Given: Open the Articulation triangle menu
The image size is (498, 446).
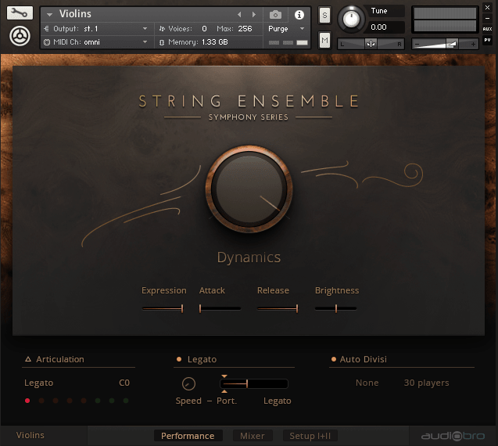Looking at the screenshot, I should pos(28,359).
